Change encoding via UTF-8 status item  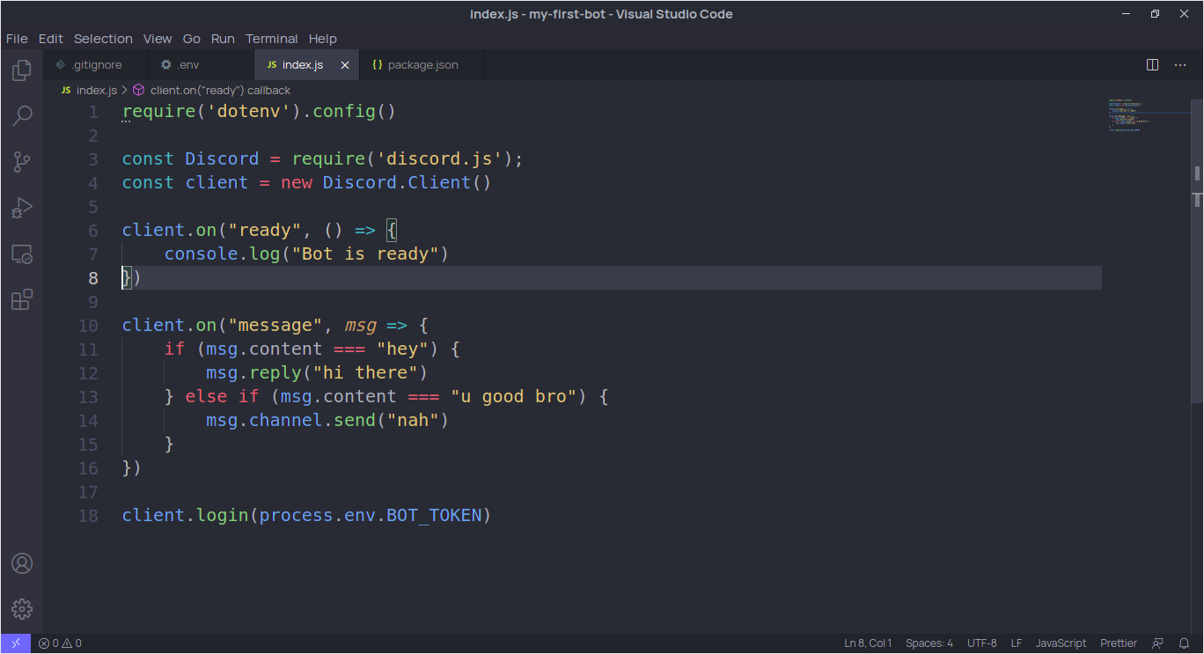(x=982, y=643)
